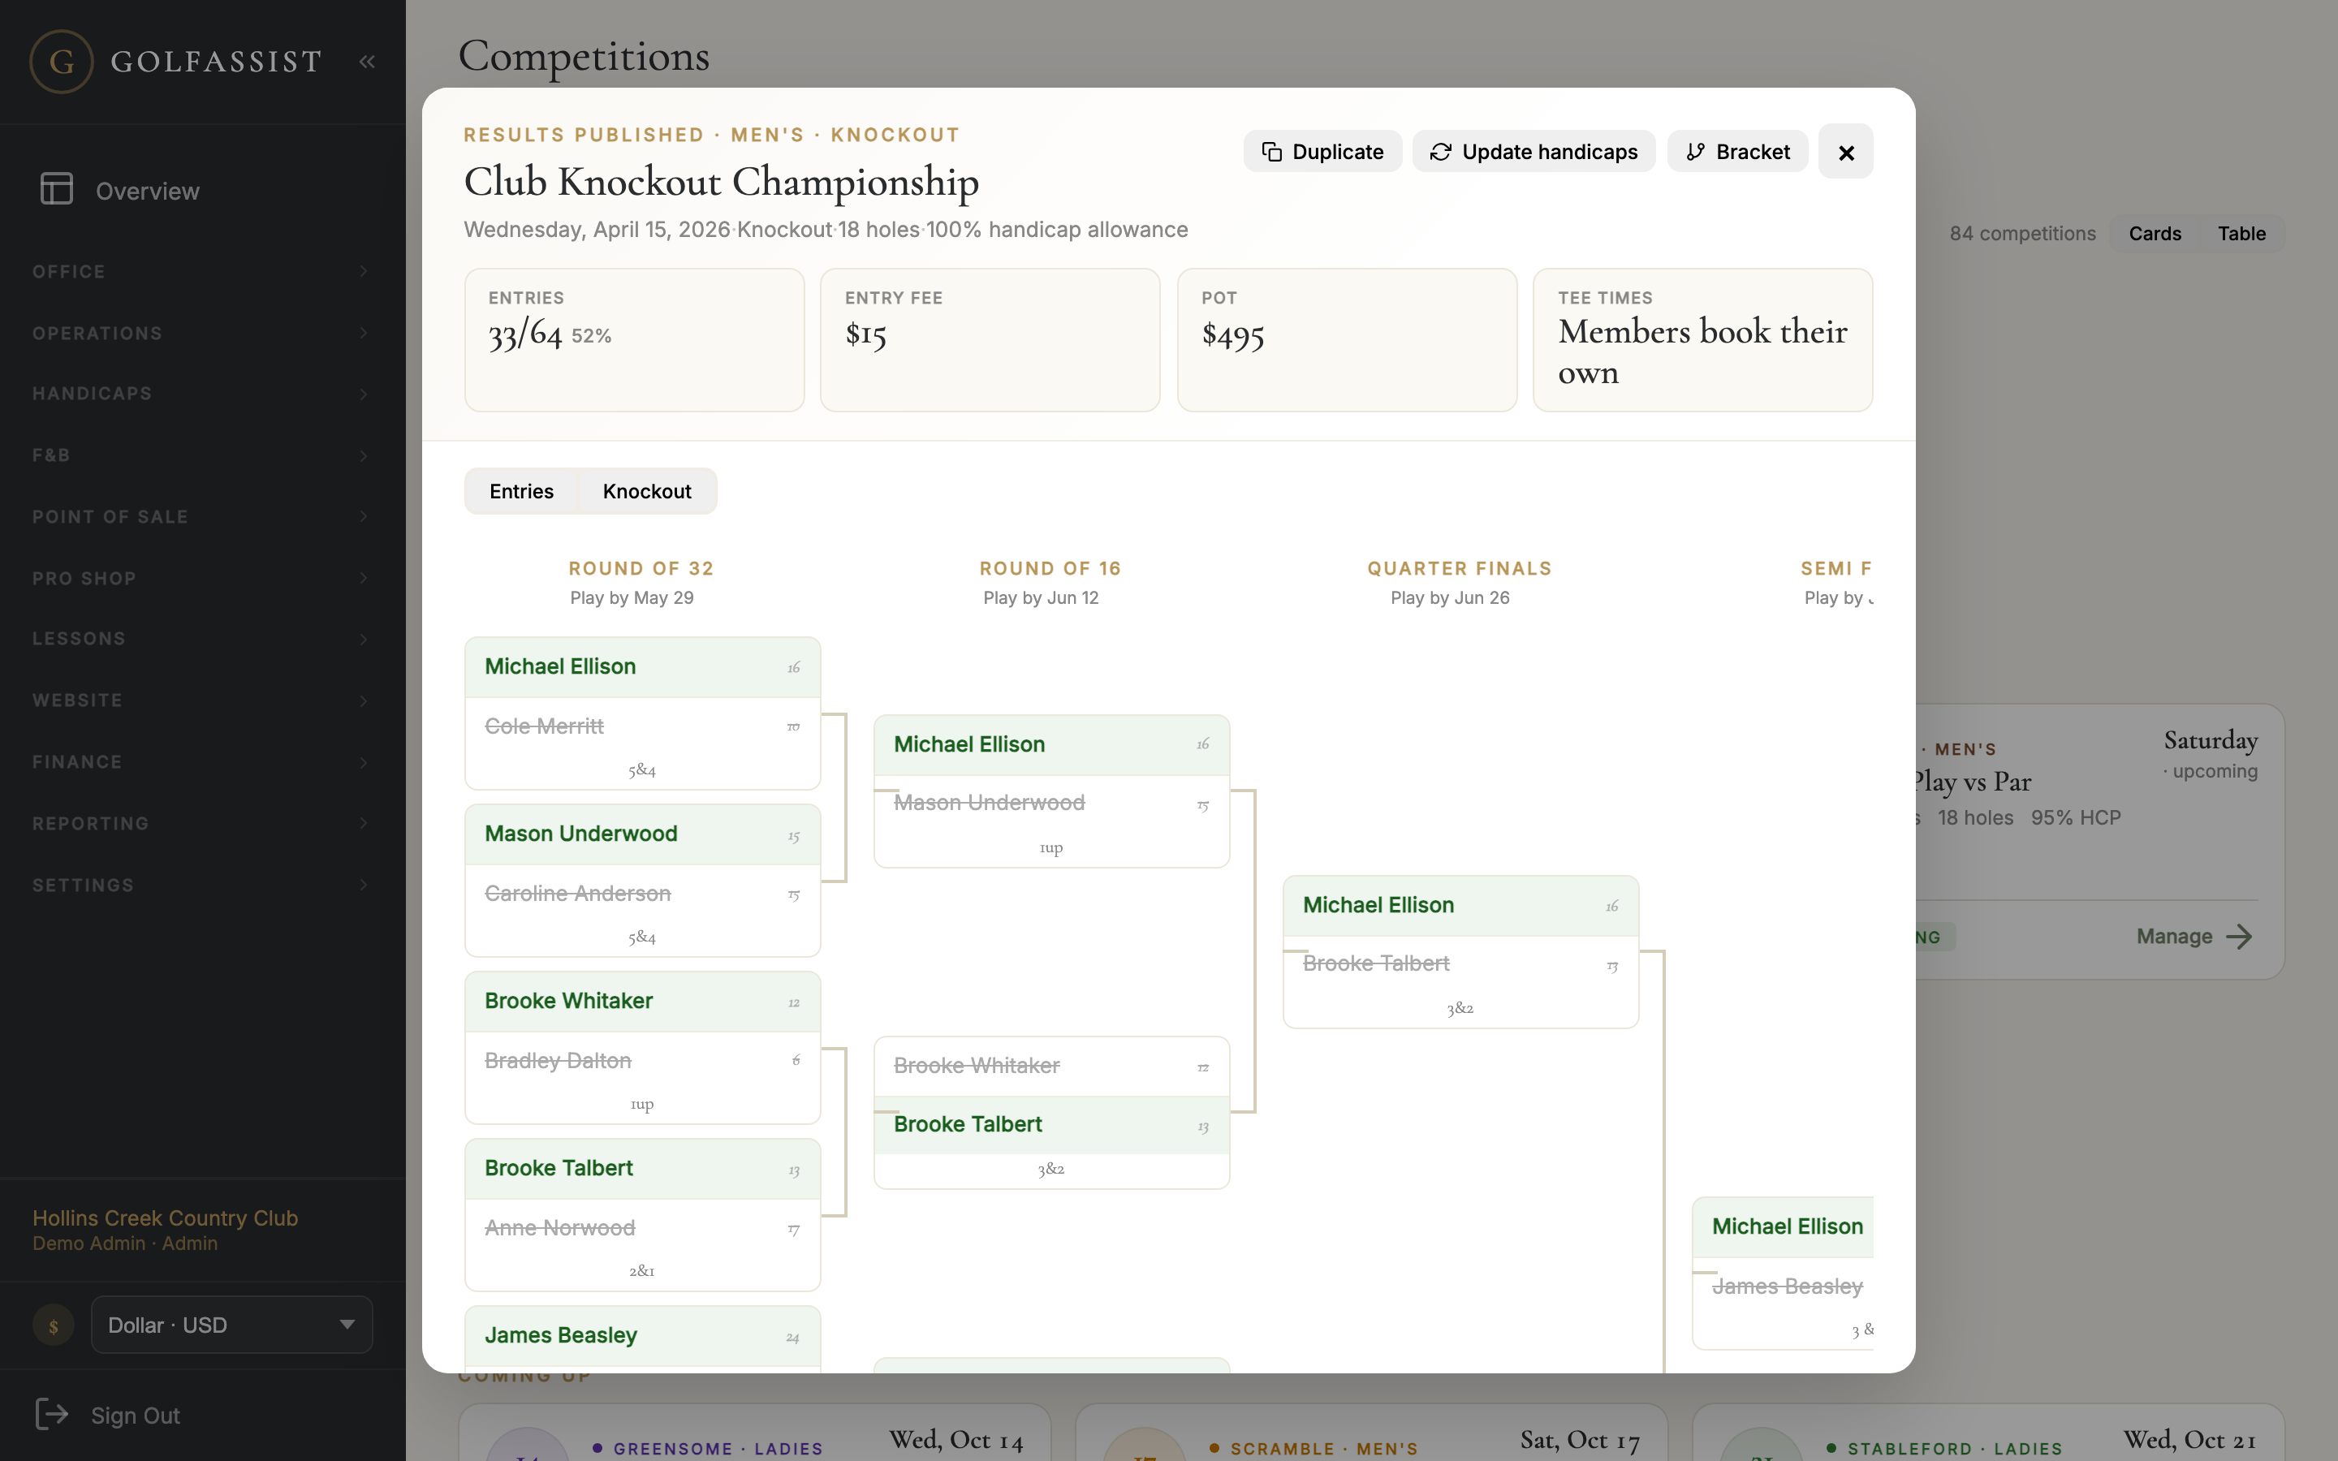The height and width of the screenshot is (1461, 2338).
Task: Expand the Point of Sale section
Action: pyautogui.click(x=203, y=517)
